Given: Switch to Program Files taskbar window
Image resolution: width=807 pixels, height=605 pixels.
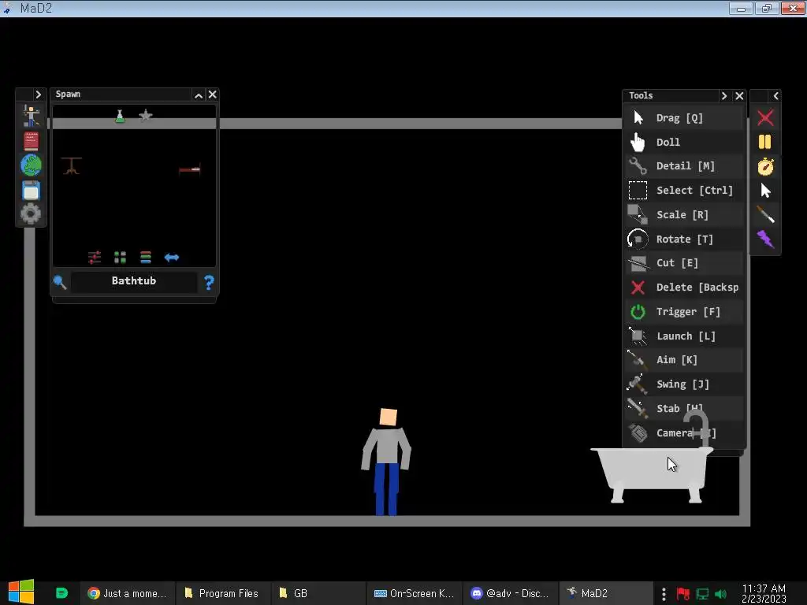Looking at the screenshot, I should [x=221, y=593].
